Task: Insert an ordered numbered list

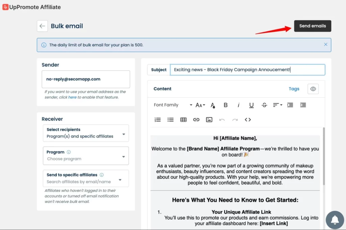Action: (x=157, y=120)
